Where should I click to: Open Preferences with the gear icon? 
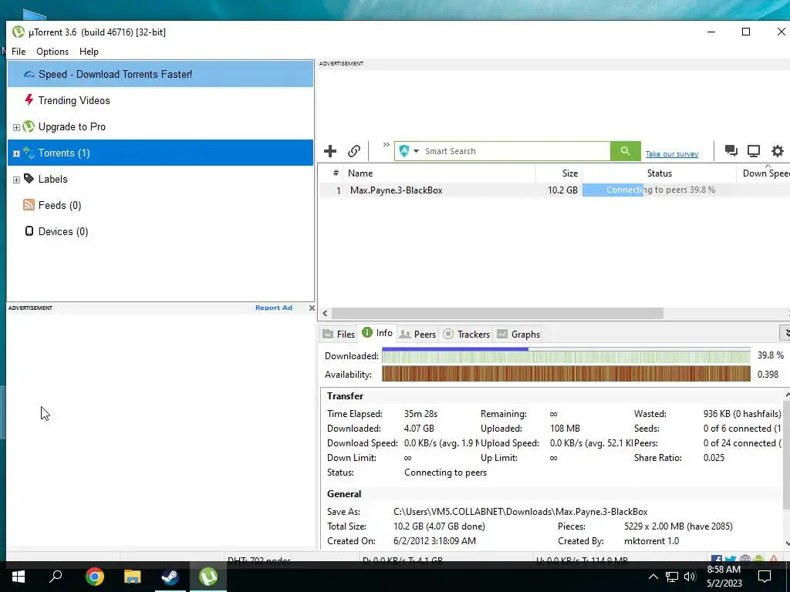(x=778, y=150)
